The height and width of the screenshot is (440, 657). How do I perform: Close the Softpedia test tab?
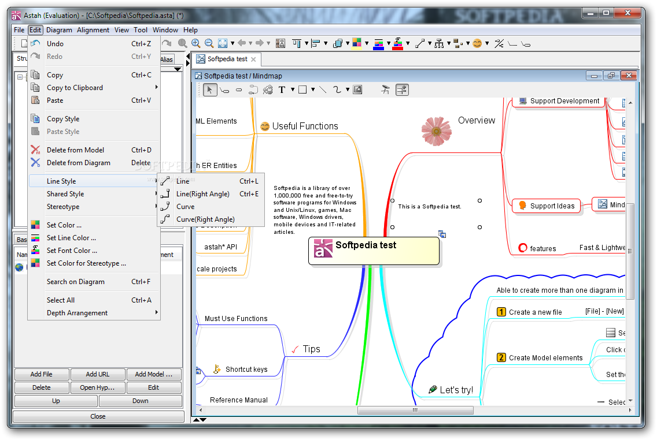pos(253,59)
